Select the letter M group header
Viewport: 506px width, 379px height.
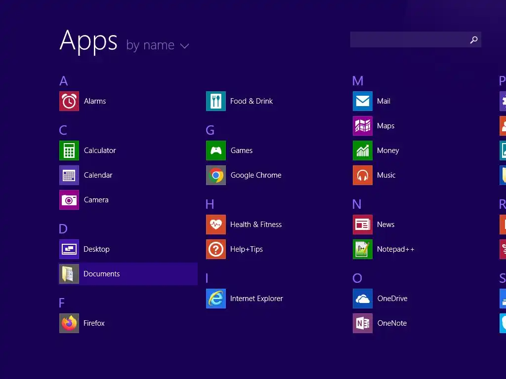coord(358,81)
